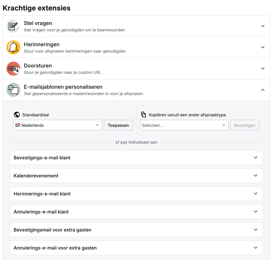Screen dimensions: 273x260
Task: Click the Doorsturen URL icon
Action: click(13, 69)
